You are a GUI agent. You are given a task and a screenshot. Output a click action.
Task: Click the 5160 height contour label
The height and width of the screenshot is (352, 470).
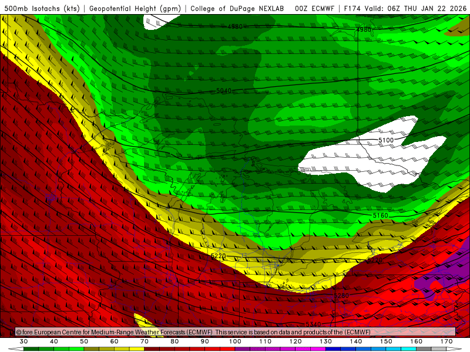[x=380, y=215]
